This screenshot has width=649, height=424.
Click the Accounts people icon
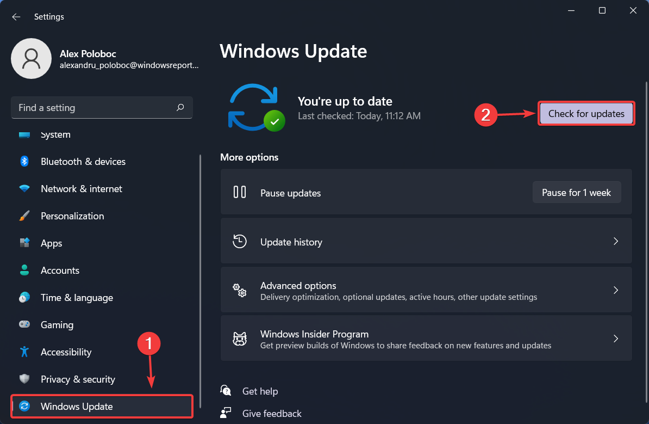(x=24, y=270)
